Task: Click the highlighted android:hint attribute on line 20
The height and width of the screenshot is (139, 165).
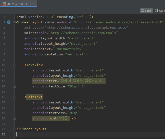Action: (x=51, y=118)
